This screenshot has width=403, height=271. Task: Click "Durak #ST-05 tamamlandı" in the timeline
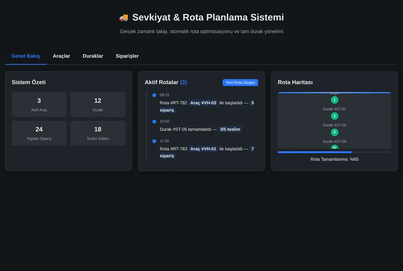185,129
